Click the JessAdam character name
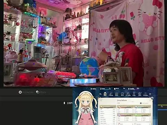The width and height of the screenshot is (167, 125). [x=122, y=100]
